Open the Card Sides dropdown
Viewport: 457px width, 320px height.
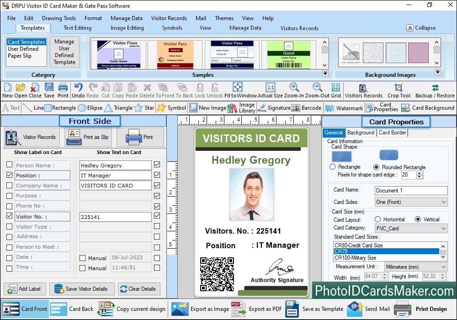coord(411,202)
